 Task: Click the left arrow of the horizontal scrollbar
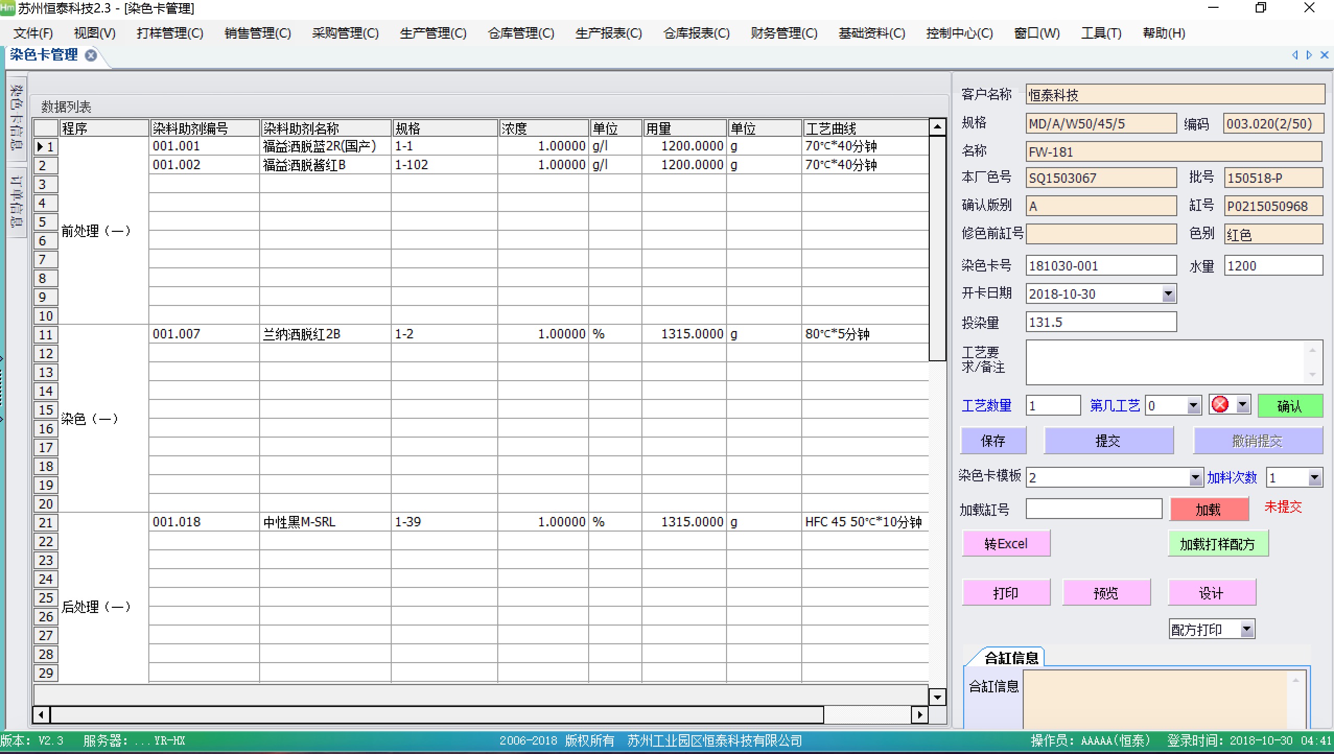41,714
